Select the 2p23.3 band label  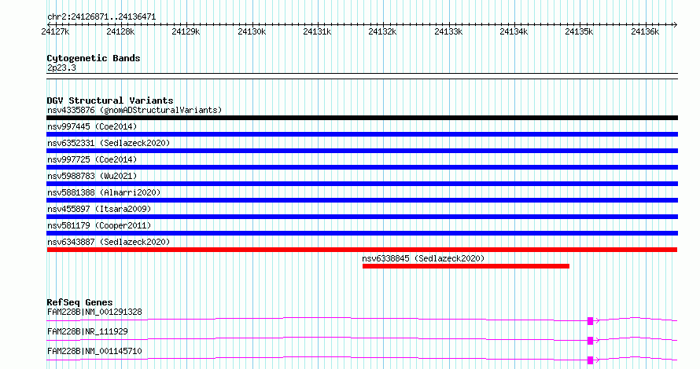(x=61, y=68)
